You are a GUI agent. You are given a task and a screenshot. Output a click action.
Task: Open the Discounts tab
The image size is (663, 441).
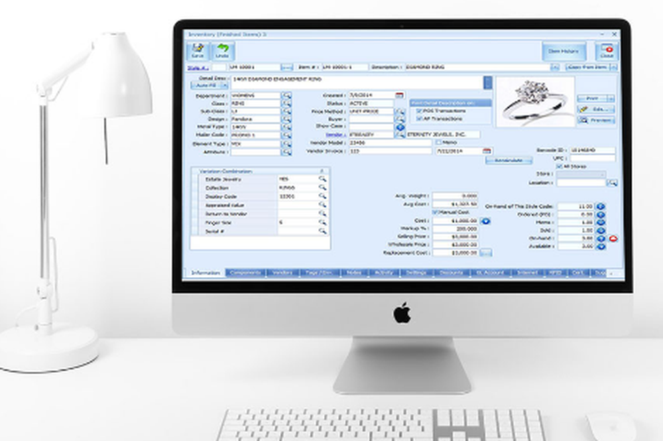tap(452, 273)
